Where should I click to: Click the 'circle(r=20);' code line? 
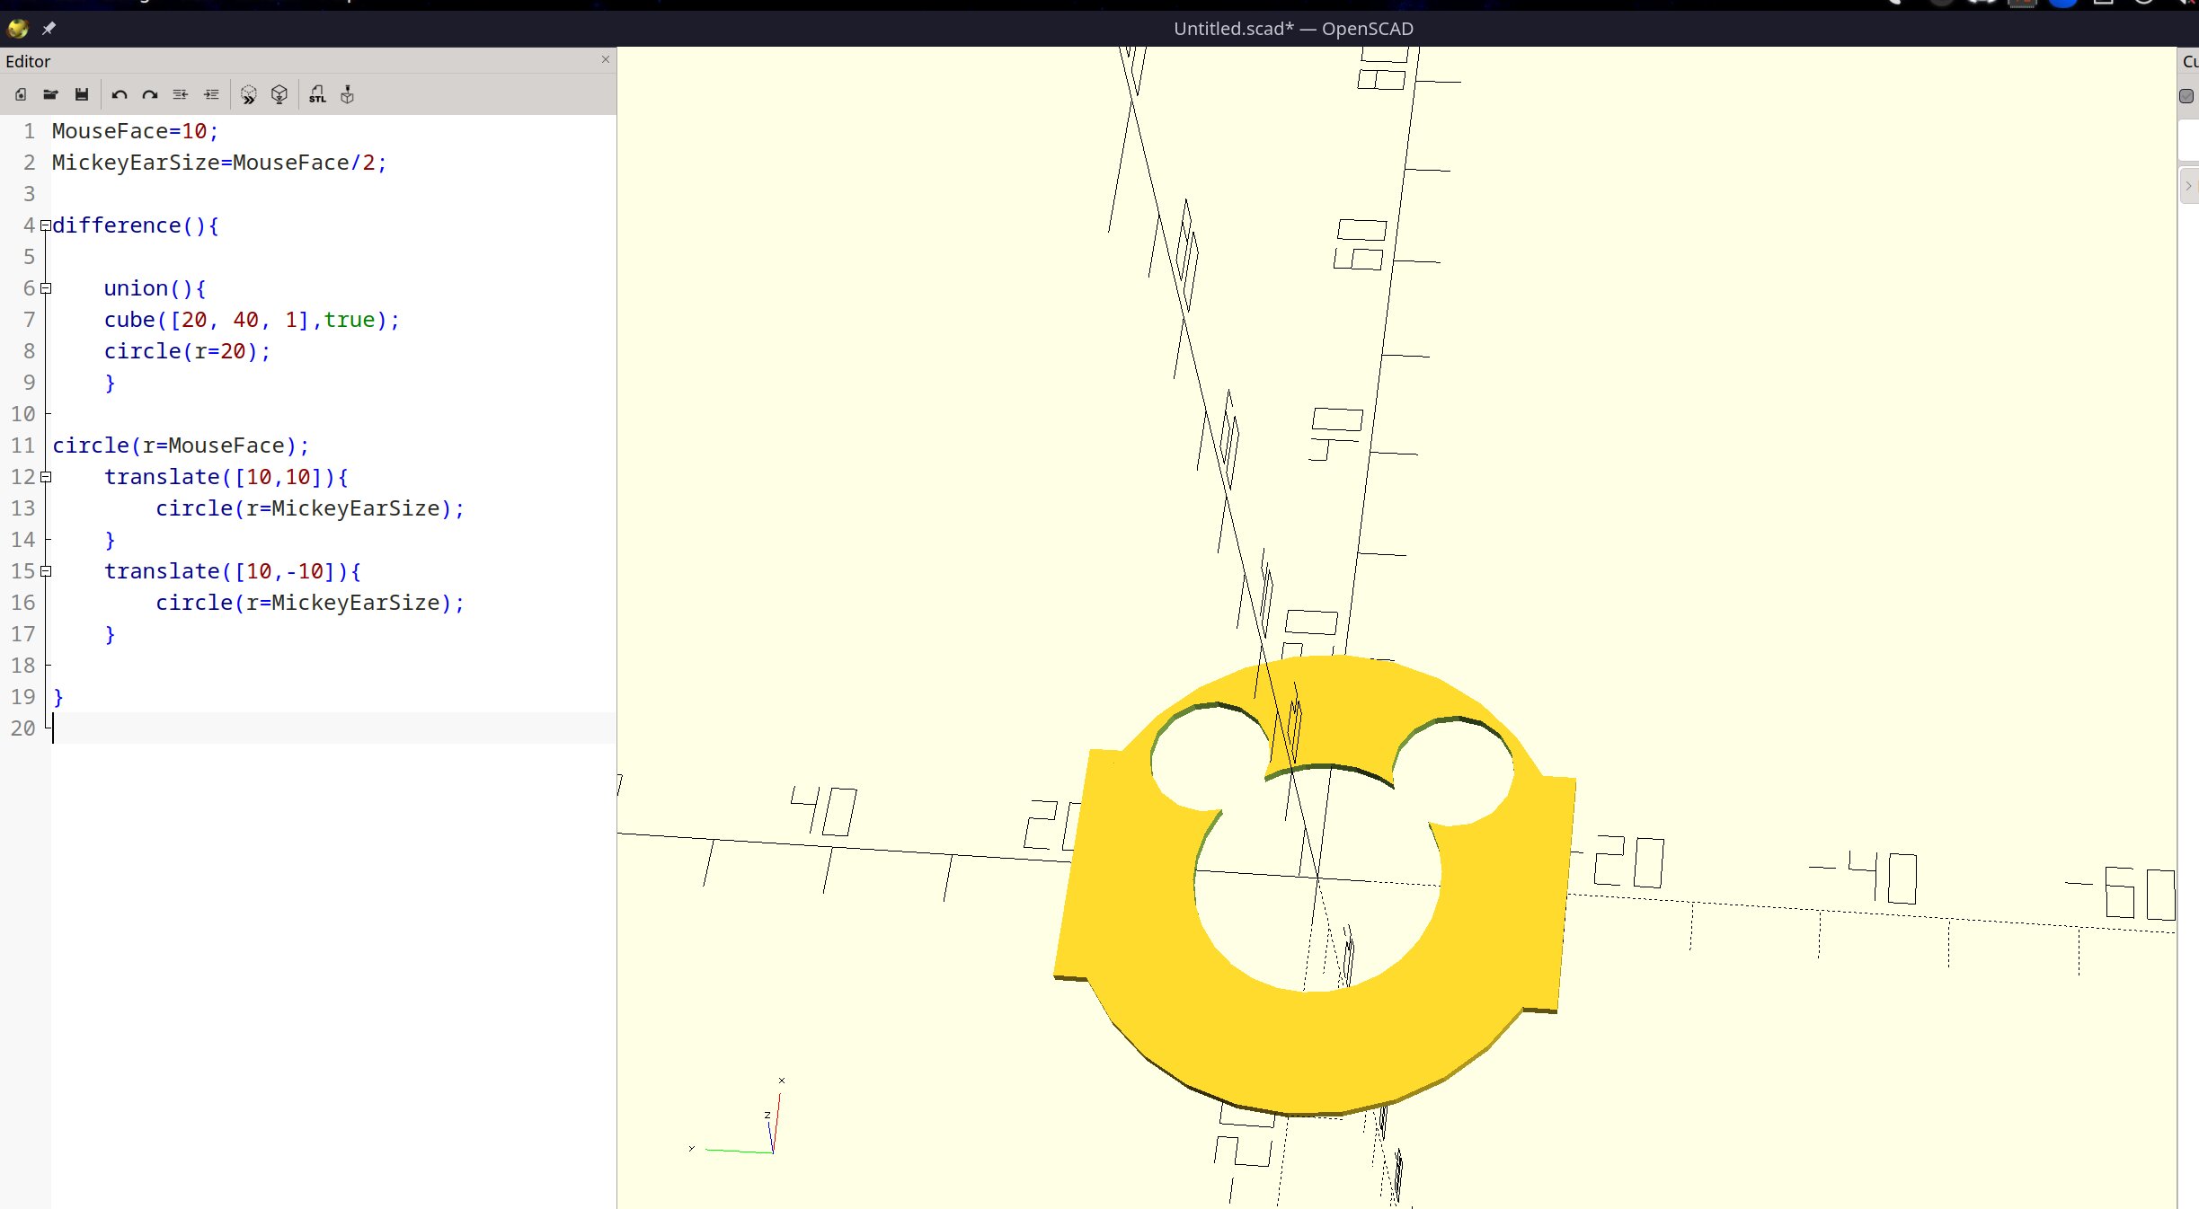tap(187, 351)
